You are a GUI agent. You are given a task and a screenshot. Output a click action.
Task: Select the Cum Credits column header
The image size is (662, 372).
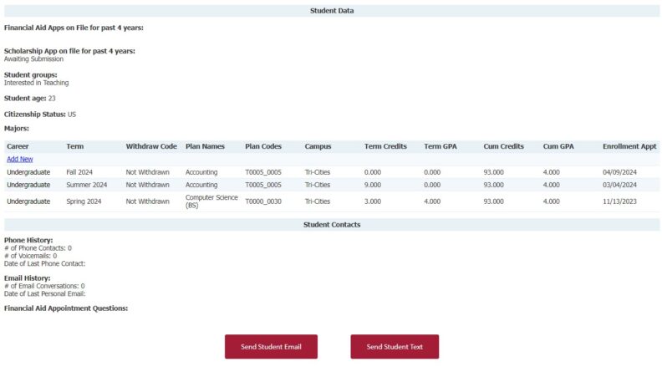[x=503, y=146]
